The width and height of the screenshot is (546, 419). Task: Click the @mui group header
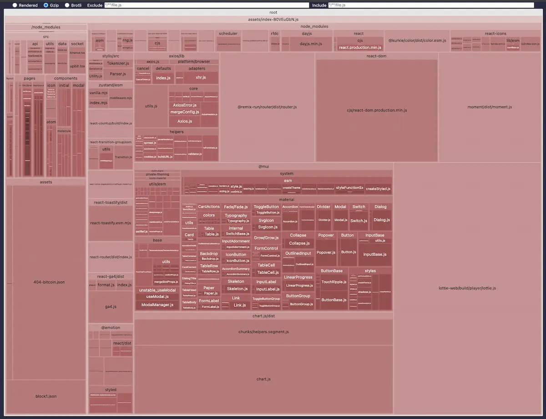point(263,166)
